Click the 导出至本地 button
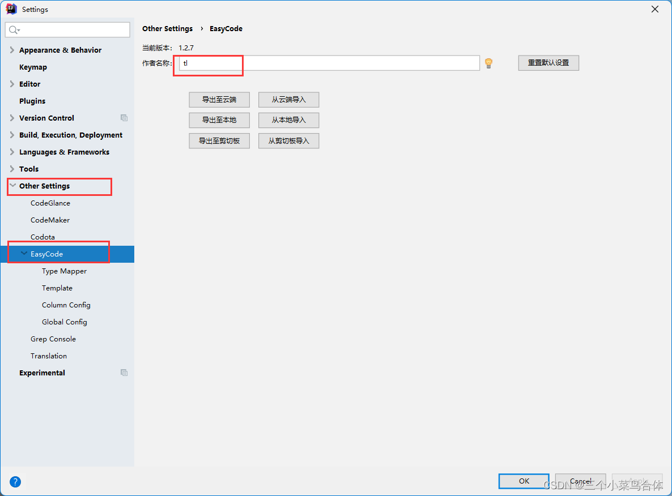The width and height of the screenshot is (672, 496). (219, 120)
